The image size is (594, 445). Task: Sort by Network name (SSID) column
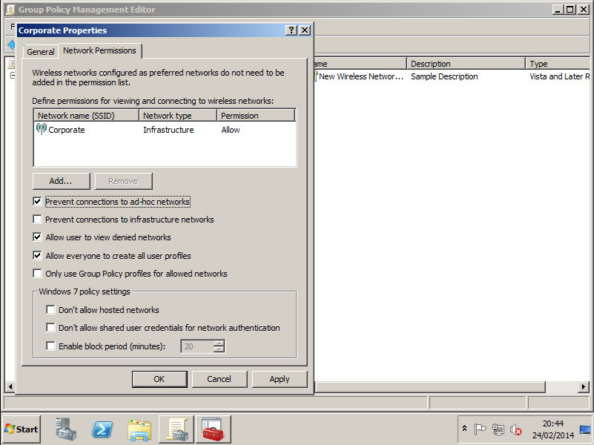click(x=86, y=116)
